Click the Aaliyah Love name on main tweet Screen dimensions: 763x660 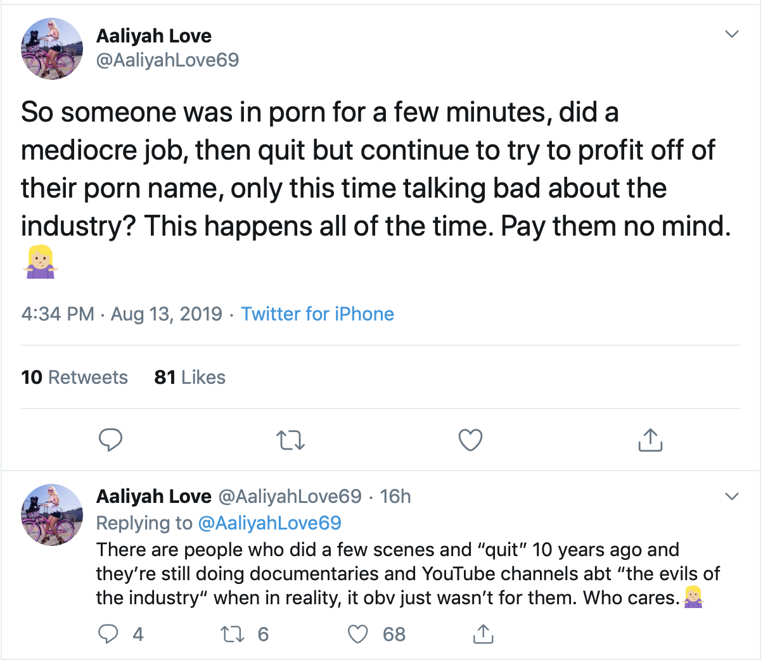pyautogui.click(x=153, y=36)
